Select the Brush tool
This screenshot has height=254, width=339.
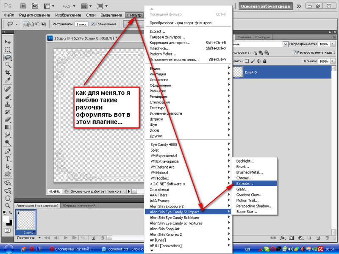point(8,97)
